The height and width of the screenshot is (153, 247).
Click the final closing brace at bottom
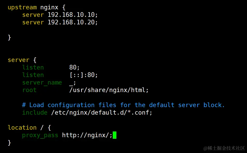click(9, 143)
